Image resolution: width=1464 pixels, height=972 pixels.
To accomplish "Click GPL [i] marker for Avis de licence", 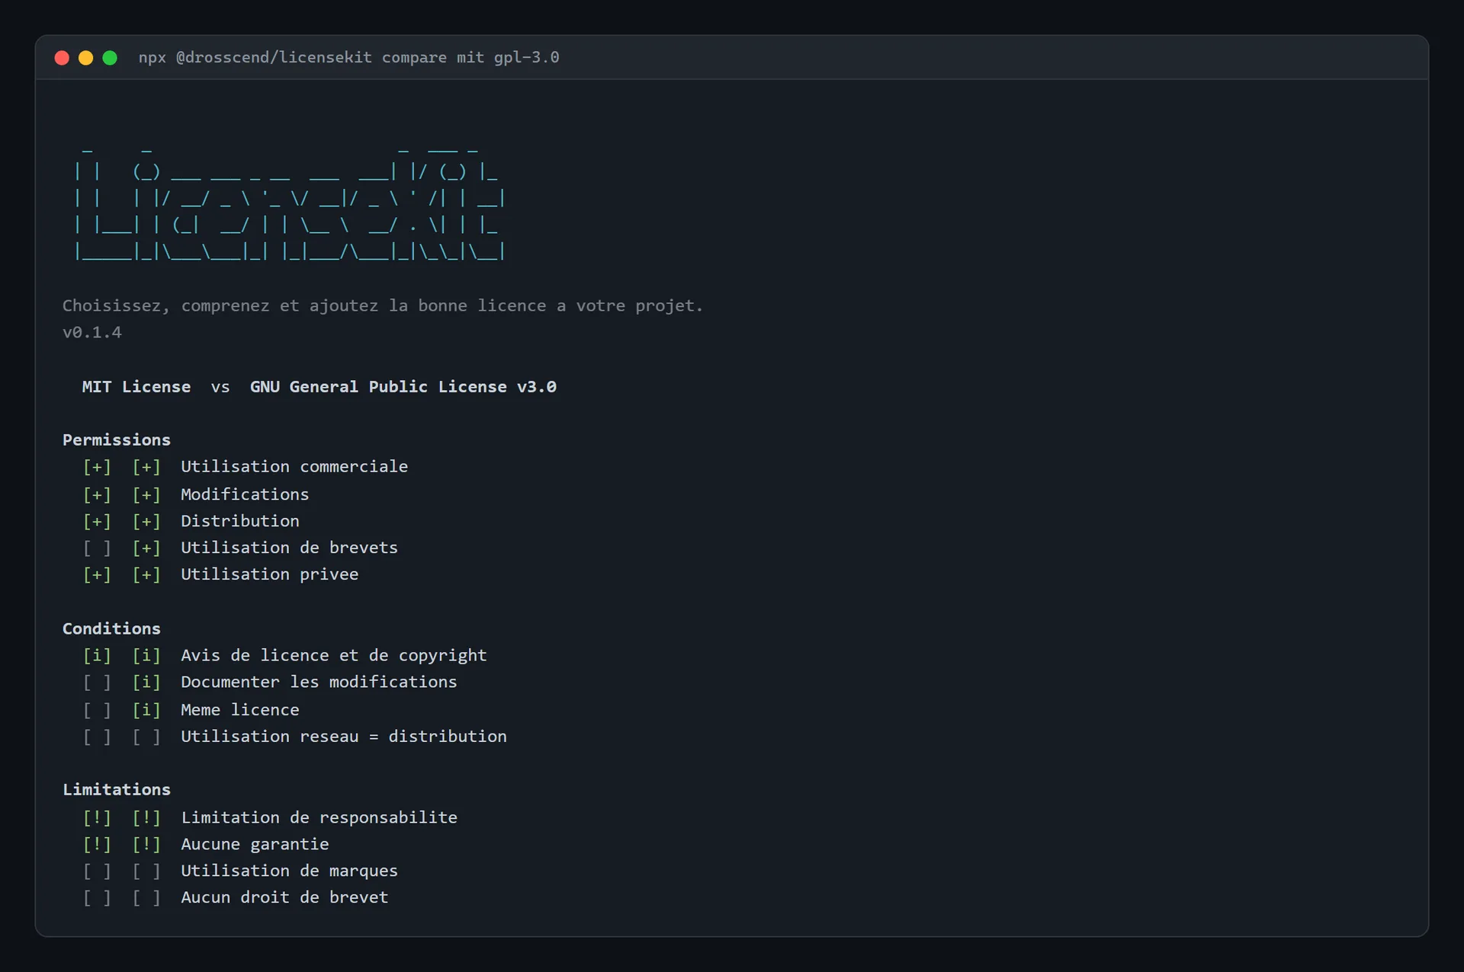I will [x=146, y=656].
